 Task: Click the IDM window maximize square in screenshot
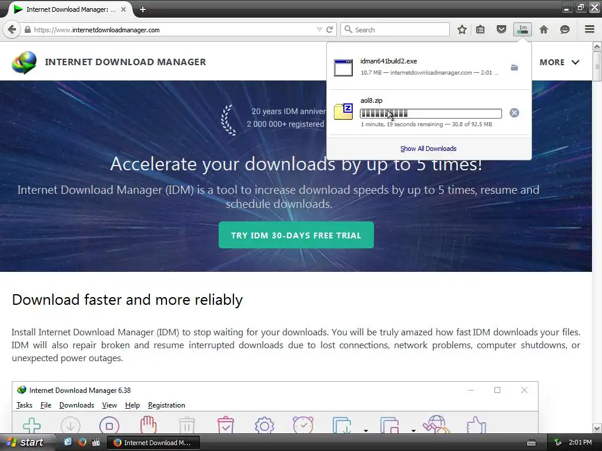click(497, 390)
